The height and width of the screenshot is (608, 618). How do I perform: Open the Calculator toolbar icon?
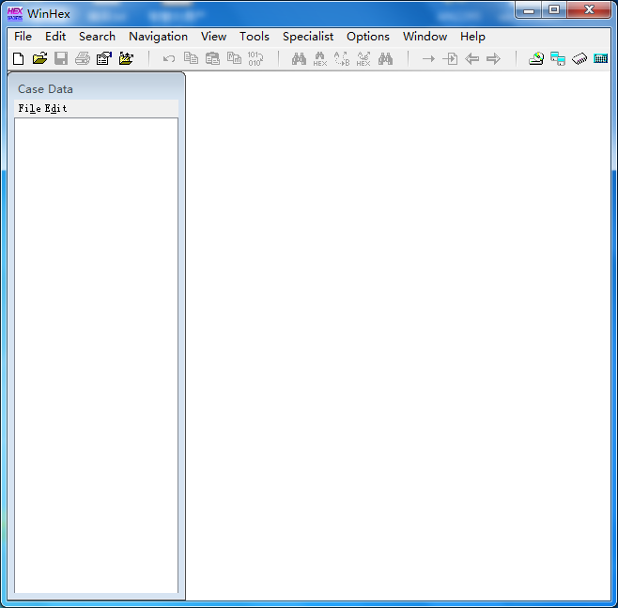601,59
